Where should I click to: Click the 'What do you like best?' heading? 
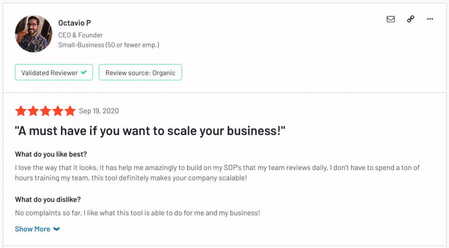coord(51,154)
